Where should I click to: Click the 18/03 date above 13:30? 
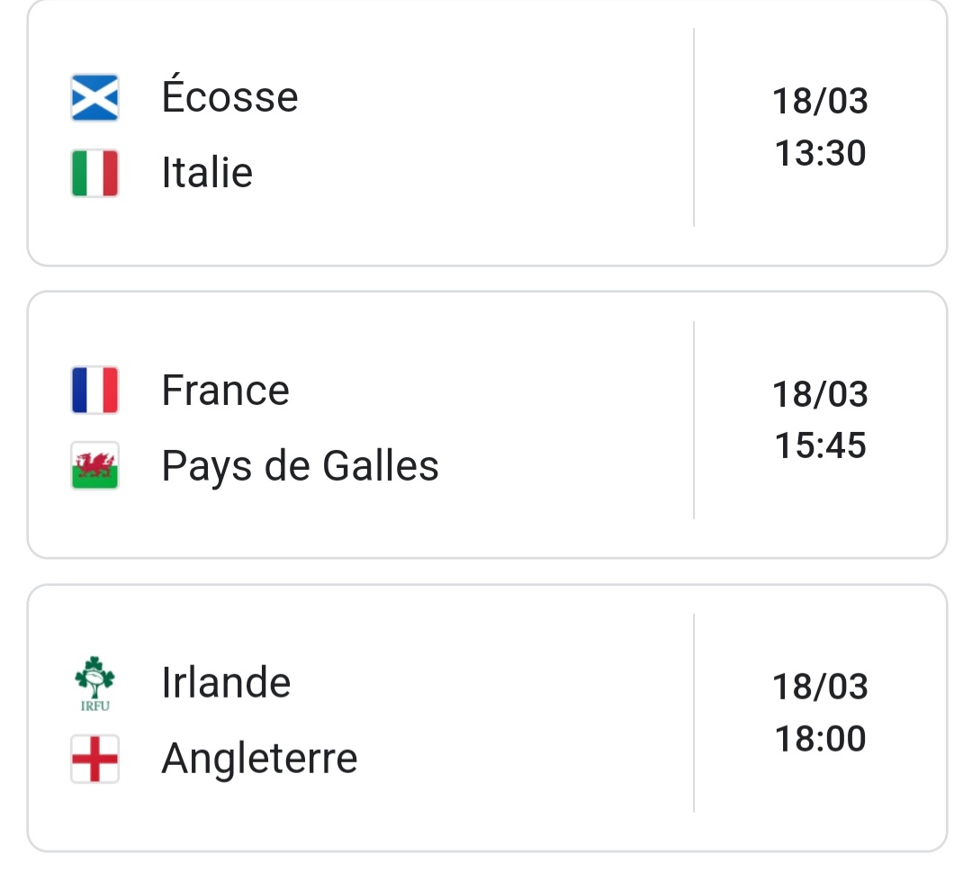coord(820,101)
